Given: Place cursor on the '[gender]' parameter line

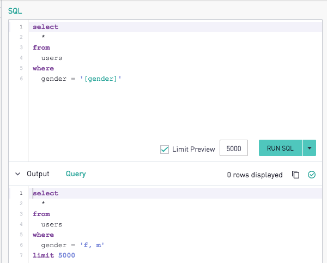Looking at the screenshot, I should (101, 79).
